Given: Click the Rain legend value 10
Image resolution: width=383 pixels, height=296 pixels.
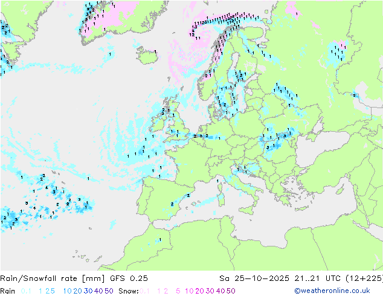Looking at the screenshot, I should pyautogui.click(x=67, y=291).
